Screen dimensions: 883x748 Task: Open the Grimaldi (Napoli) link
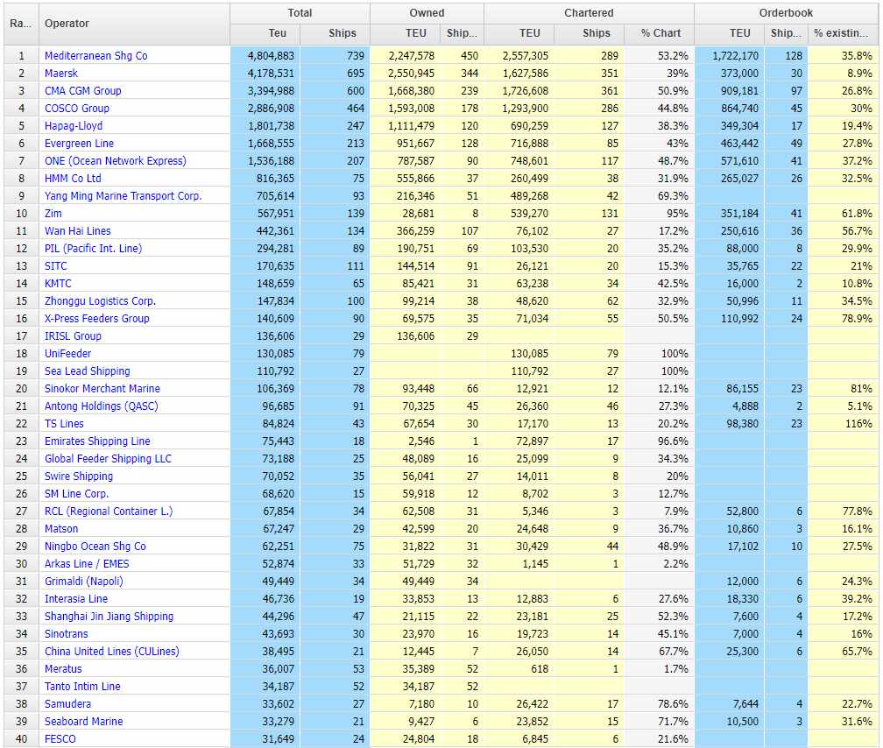coord(83,581)
